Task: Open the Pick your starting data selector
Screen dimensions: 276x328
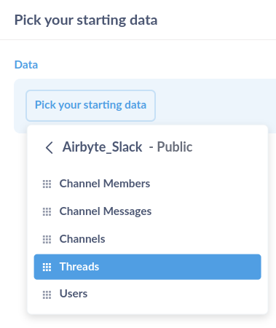Action: tap(90, 106)
